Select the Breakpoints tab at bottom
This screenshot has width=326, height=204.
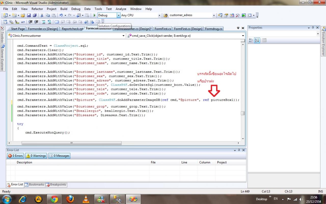pos(56,185)
